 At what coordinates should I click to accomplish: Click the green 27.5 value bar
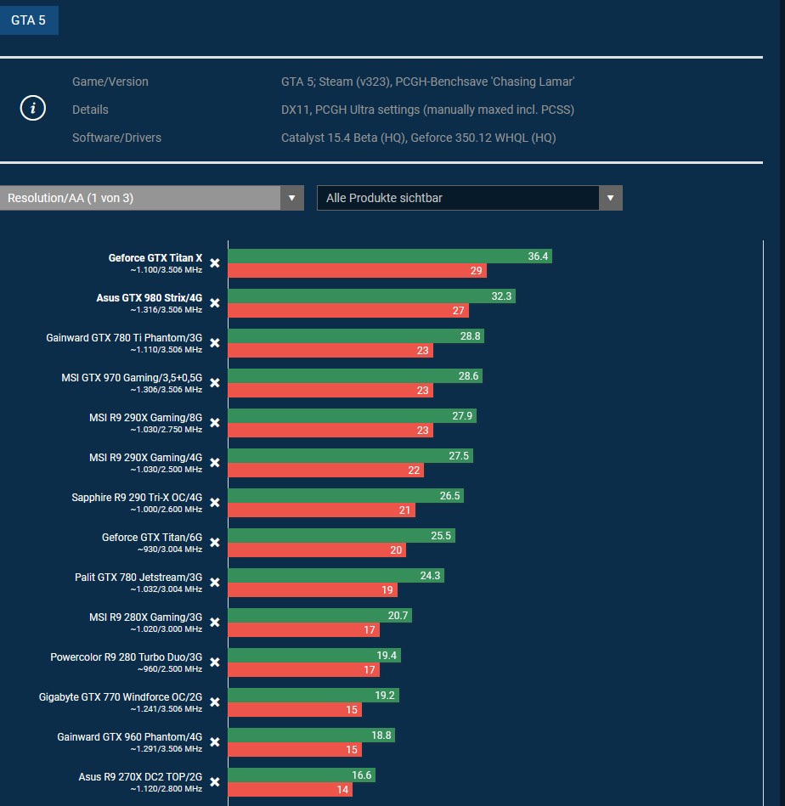[351, 455]
